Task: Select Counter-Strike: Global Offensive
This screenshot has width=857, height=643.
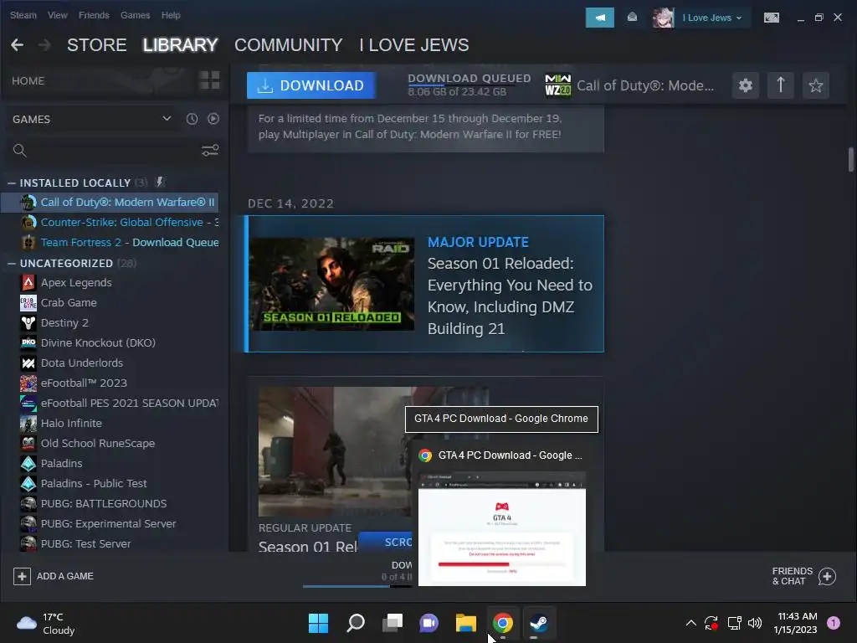Action: tap(110, 223)
